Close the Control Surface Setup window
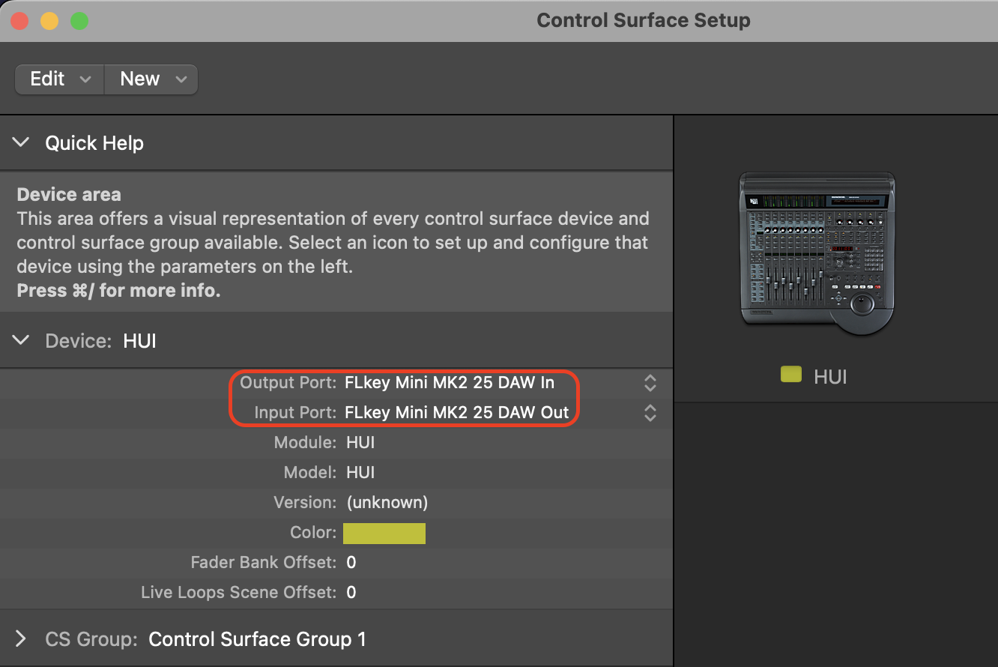This screenshot has width=998, height=667. tap(19, 21)
